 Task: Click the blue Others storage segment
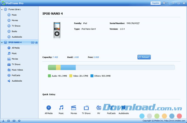tap(68, 67)
